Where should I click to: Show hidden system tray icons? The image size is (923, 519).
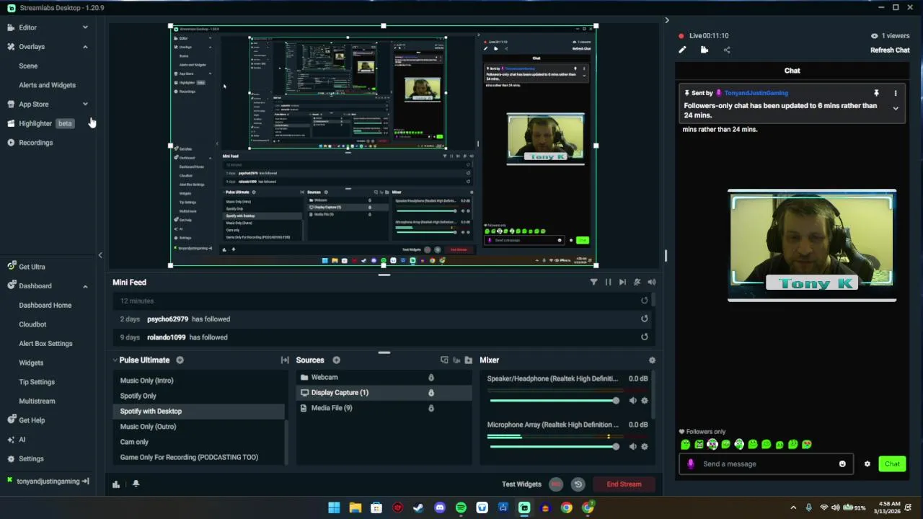click(793, 507)
